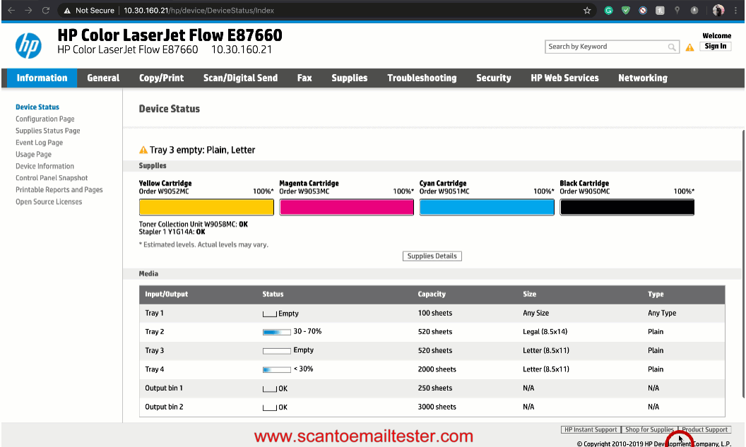This screenshot has width=746, height=447.
Task: Open Chrome's three-dot menu
Action: tap(736, 11)
